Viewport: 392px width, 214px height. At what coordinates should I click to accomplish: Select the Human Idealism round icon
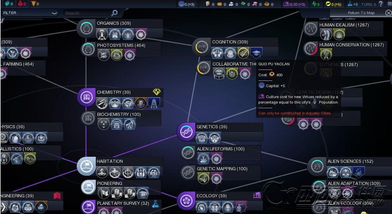pos(311,29)
